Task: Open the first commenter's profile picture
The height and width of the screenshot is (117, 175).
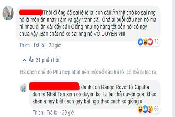Action: coord(8,13)
